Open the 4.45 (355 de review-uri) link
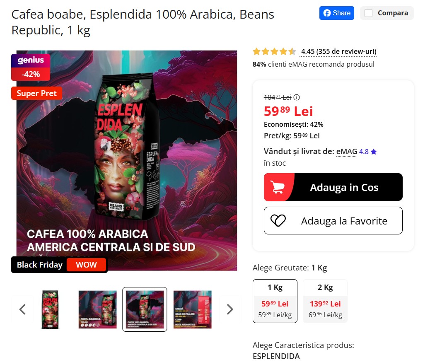 338,51
